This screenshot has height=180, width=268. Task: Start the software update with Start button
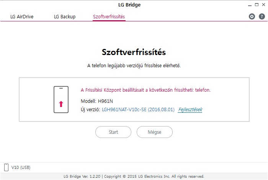click(x=113, y=132)
